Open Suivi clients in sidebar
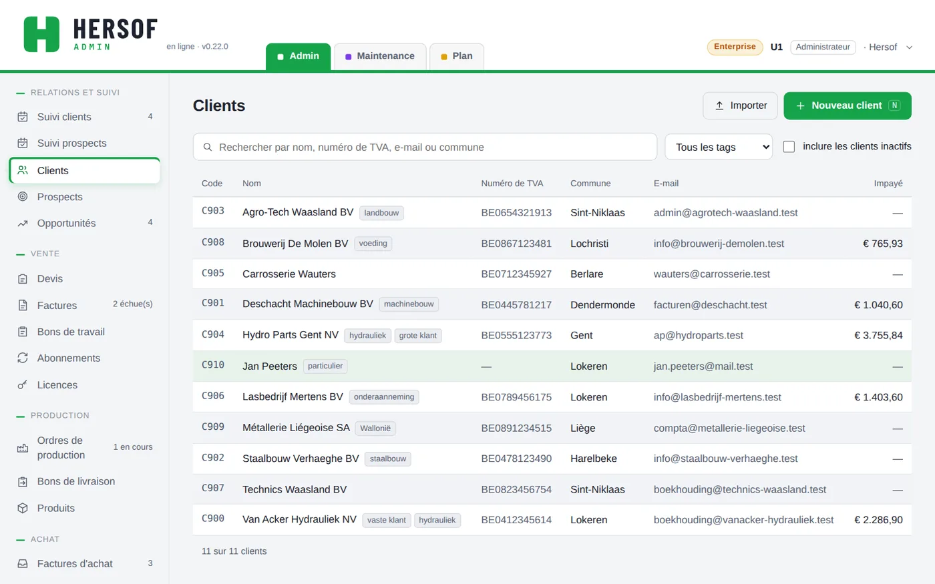Image resolution: width=935 pixels, height=584 pixels. click(x=85, y=117)
